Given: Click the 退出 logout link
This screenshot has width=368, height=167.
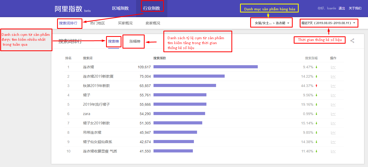Looking at the screenshot, I should coord(342,8).
